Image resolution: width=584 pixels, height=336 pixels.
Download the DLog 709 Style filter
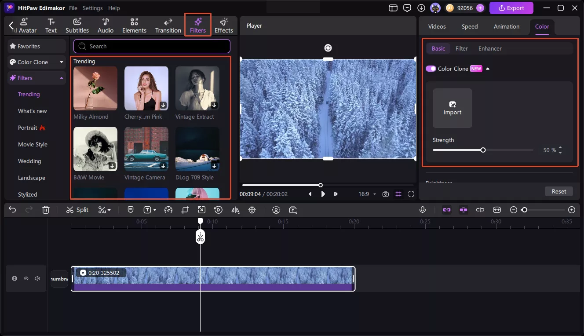214,166
